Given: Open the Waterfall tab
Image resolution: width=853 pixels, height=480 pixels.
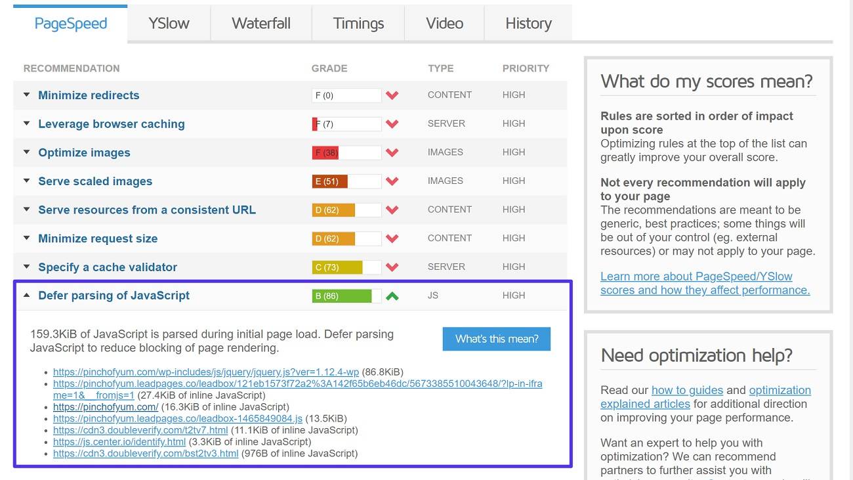Looking at the screenshot, I should pos(260,23).
